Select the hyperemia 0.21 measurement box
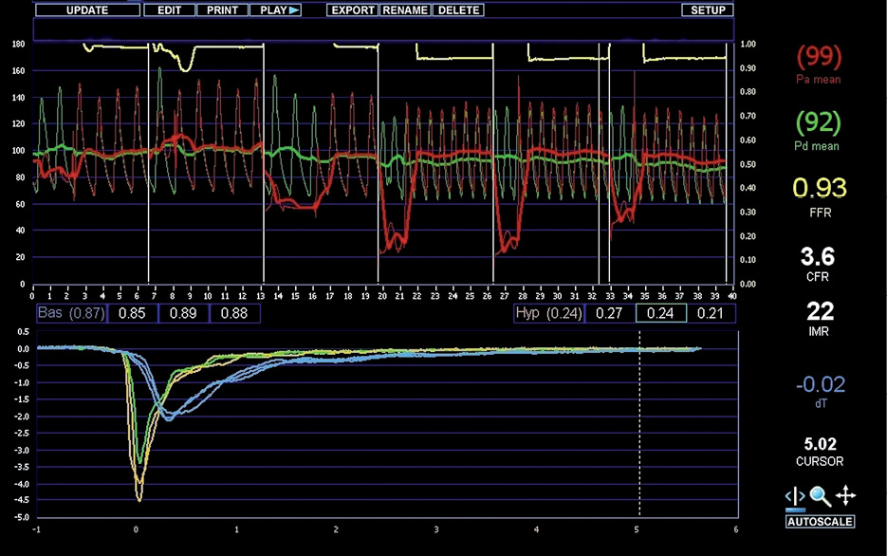 tap(710, 313)
